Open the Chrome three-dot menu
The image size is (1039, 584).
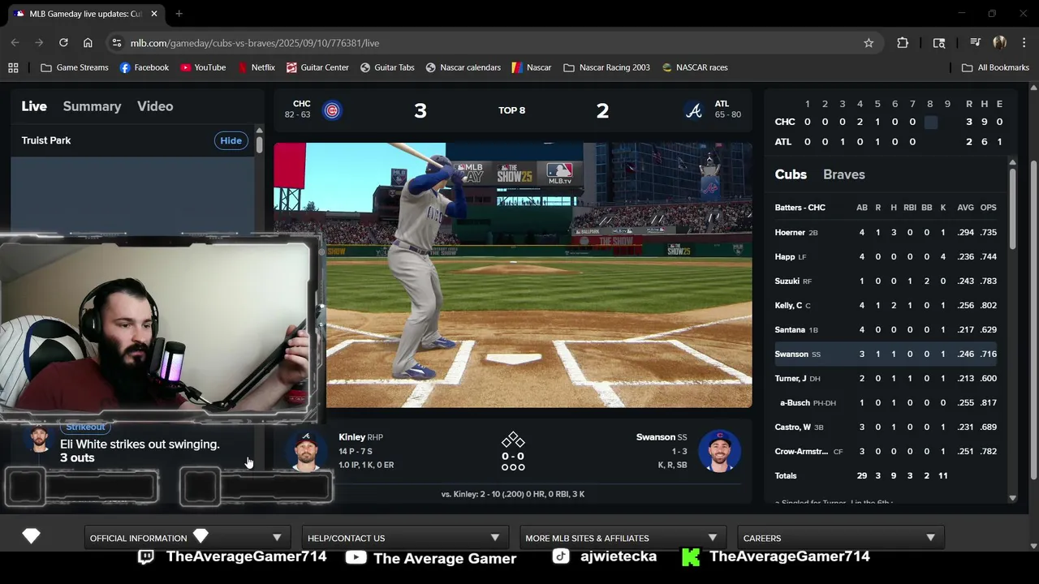pyautogui.click(x=1024, y=43)
